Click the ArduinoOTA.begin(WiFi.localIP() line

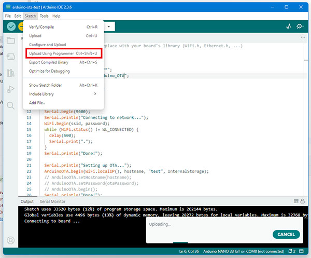coord(126,171)
